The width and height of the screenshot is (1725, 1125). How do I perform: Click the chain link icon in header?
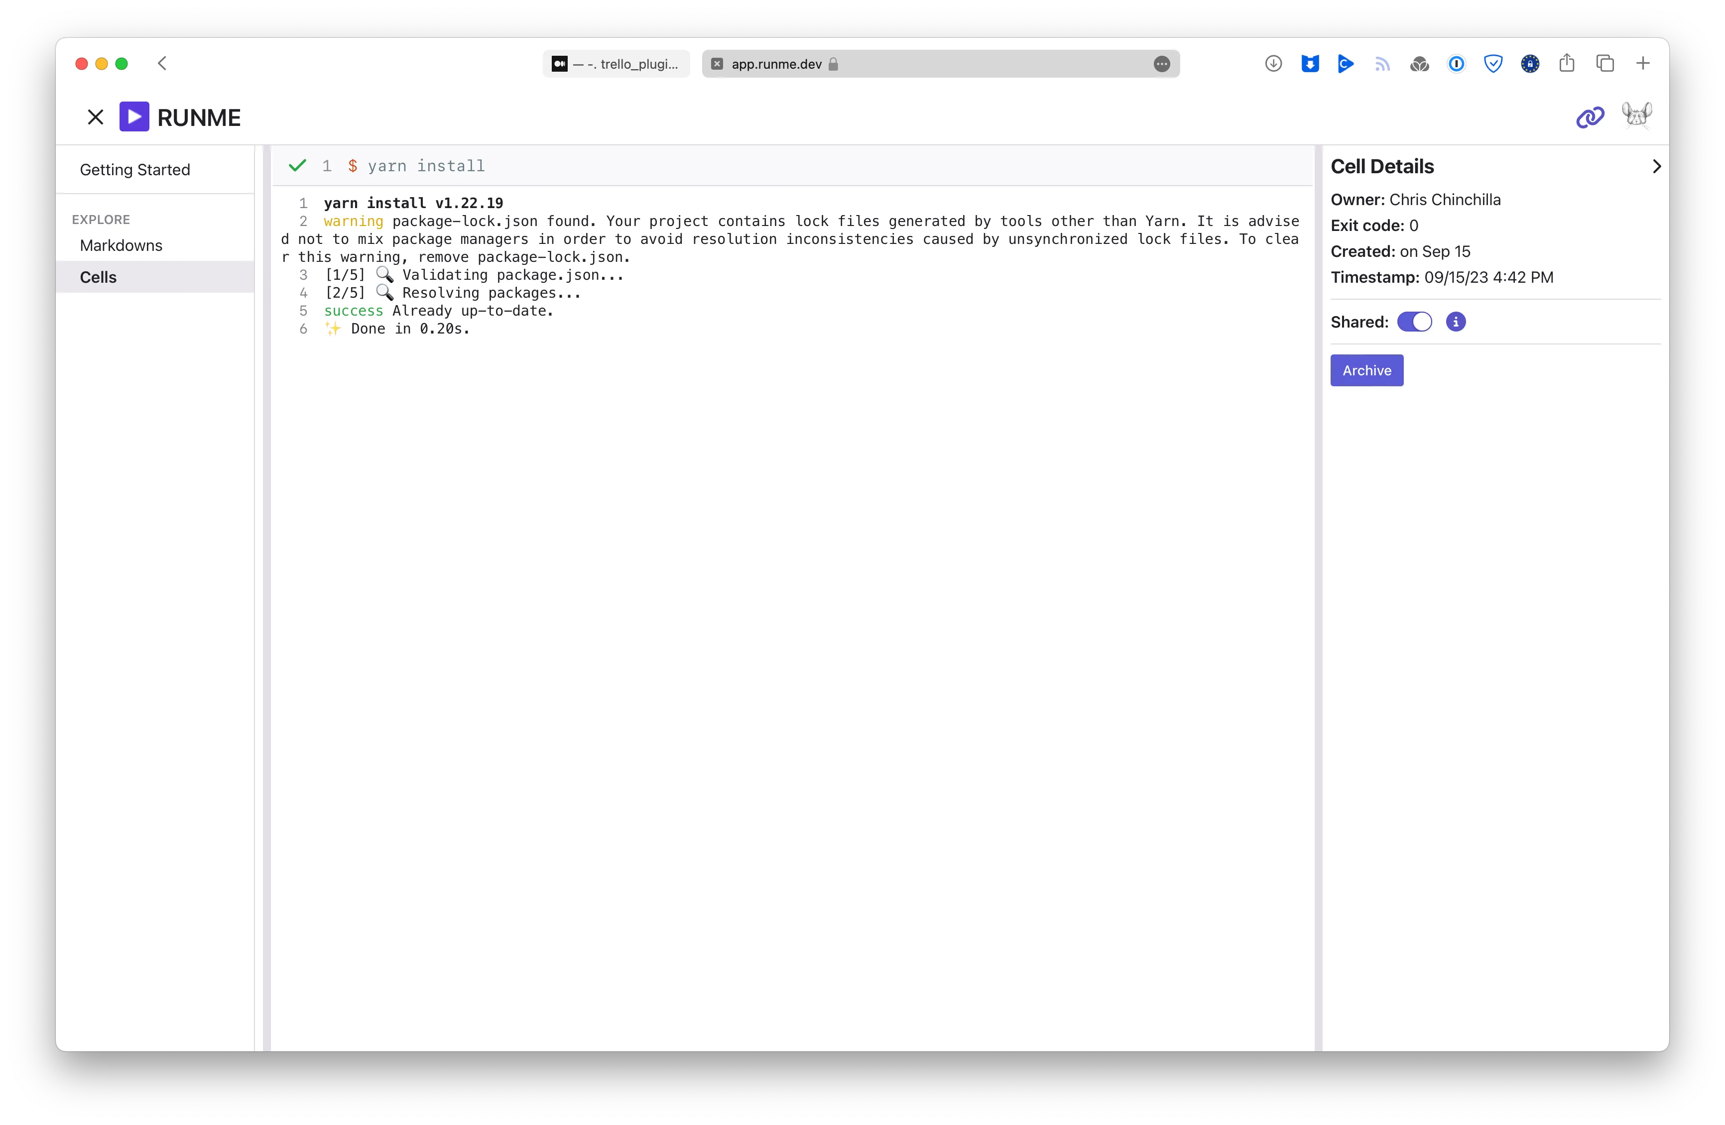(x=1590, y=116)
